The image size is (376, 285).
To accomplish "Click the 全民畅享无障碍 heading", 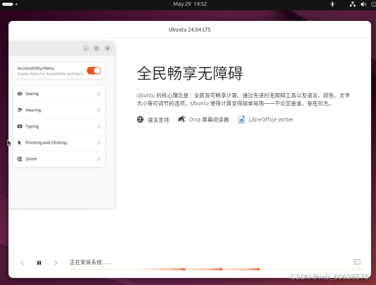I will [x=190, y=73].
